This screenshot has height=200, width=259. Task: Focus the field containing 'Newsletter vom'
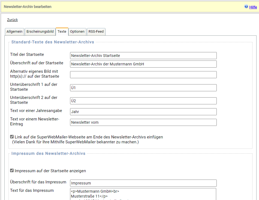click(x=143, y=122)
